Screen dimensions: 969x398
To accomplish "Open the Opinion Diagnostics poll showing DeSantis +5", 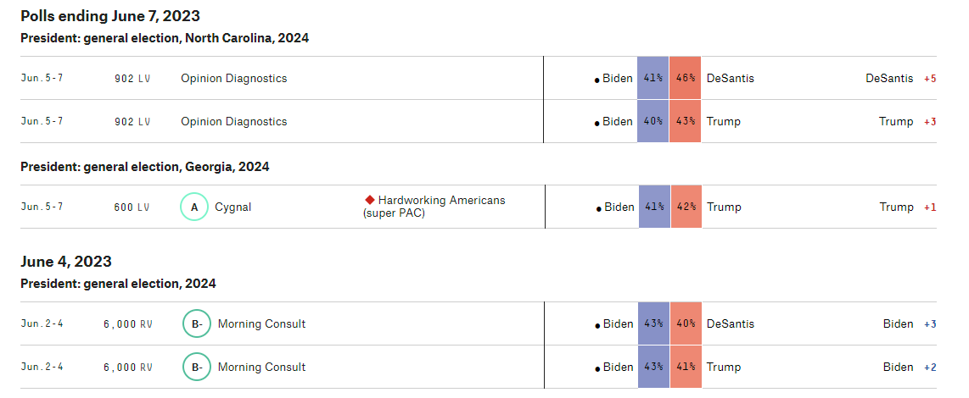I will point(233,78).
